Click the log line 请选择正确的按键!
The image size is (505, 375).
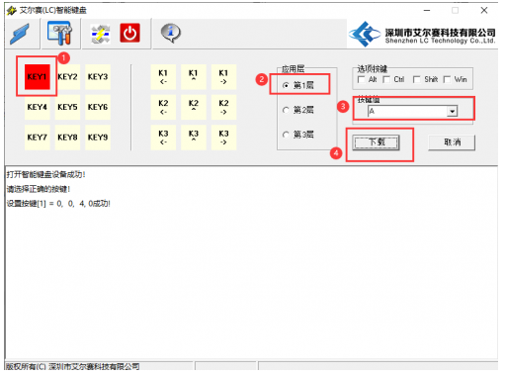click(39, 189)
